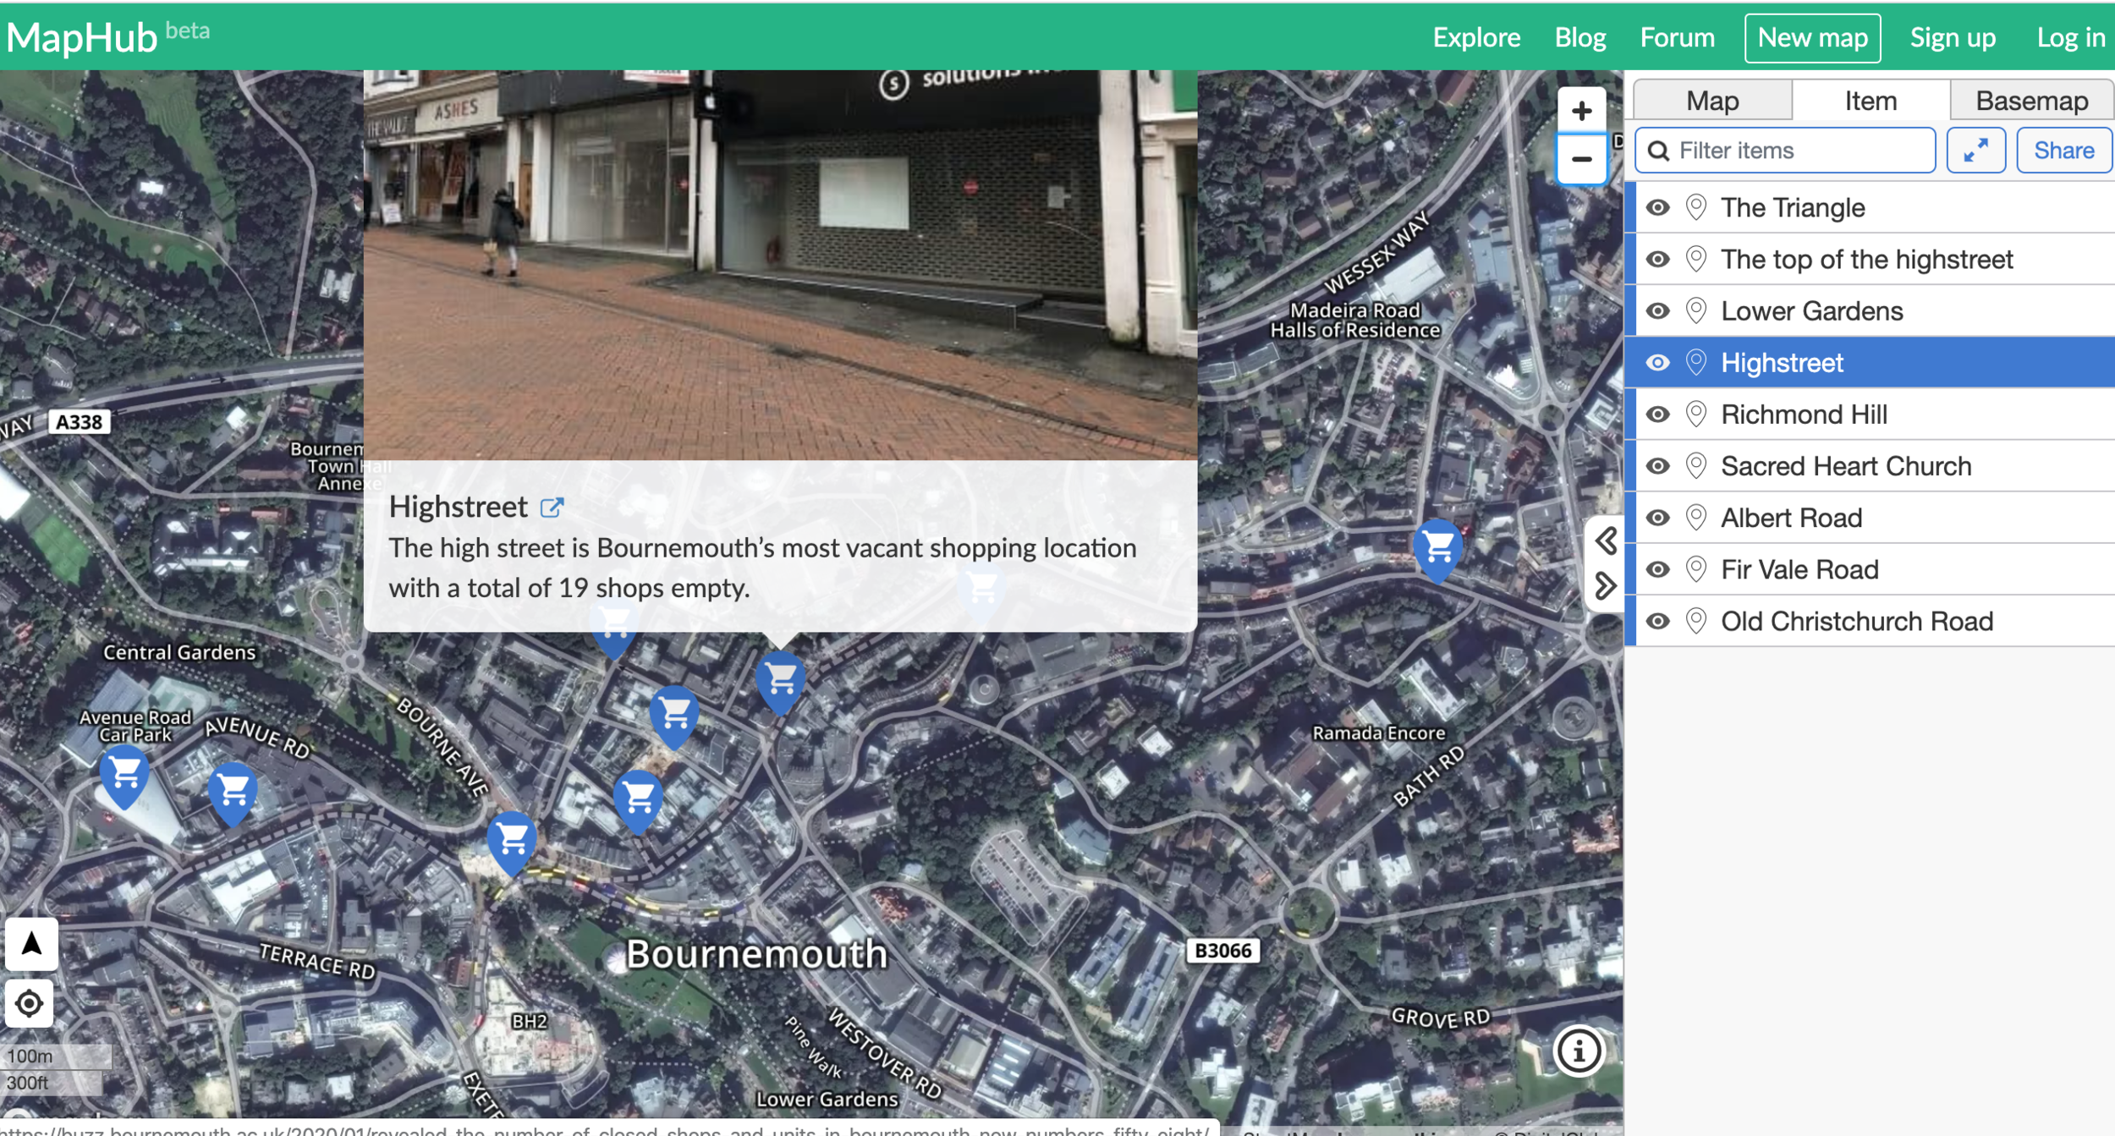Locate my current position
This screenshot has height=1136, width=2115.
[x=30, y=1003]
